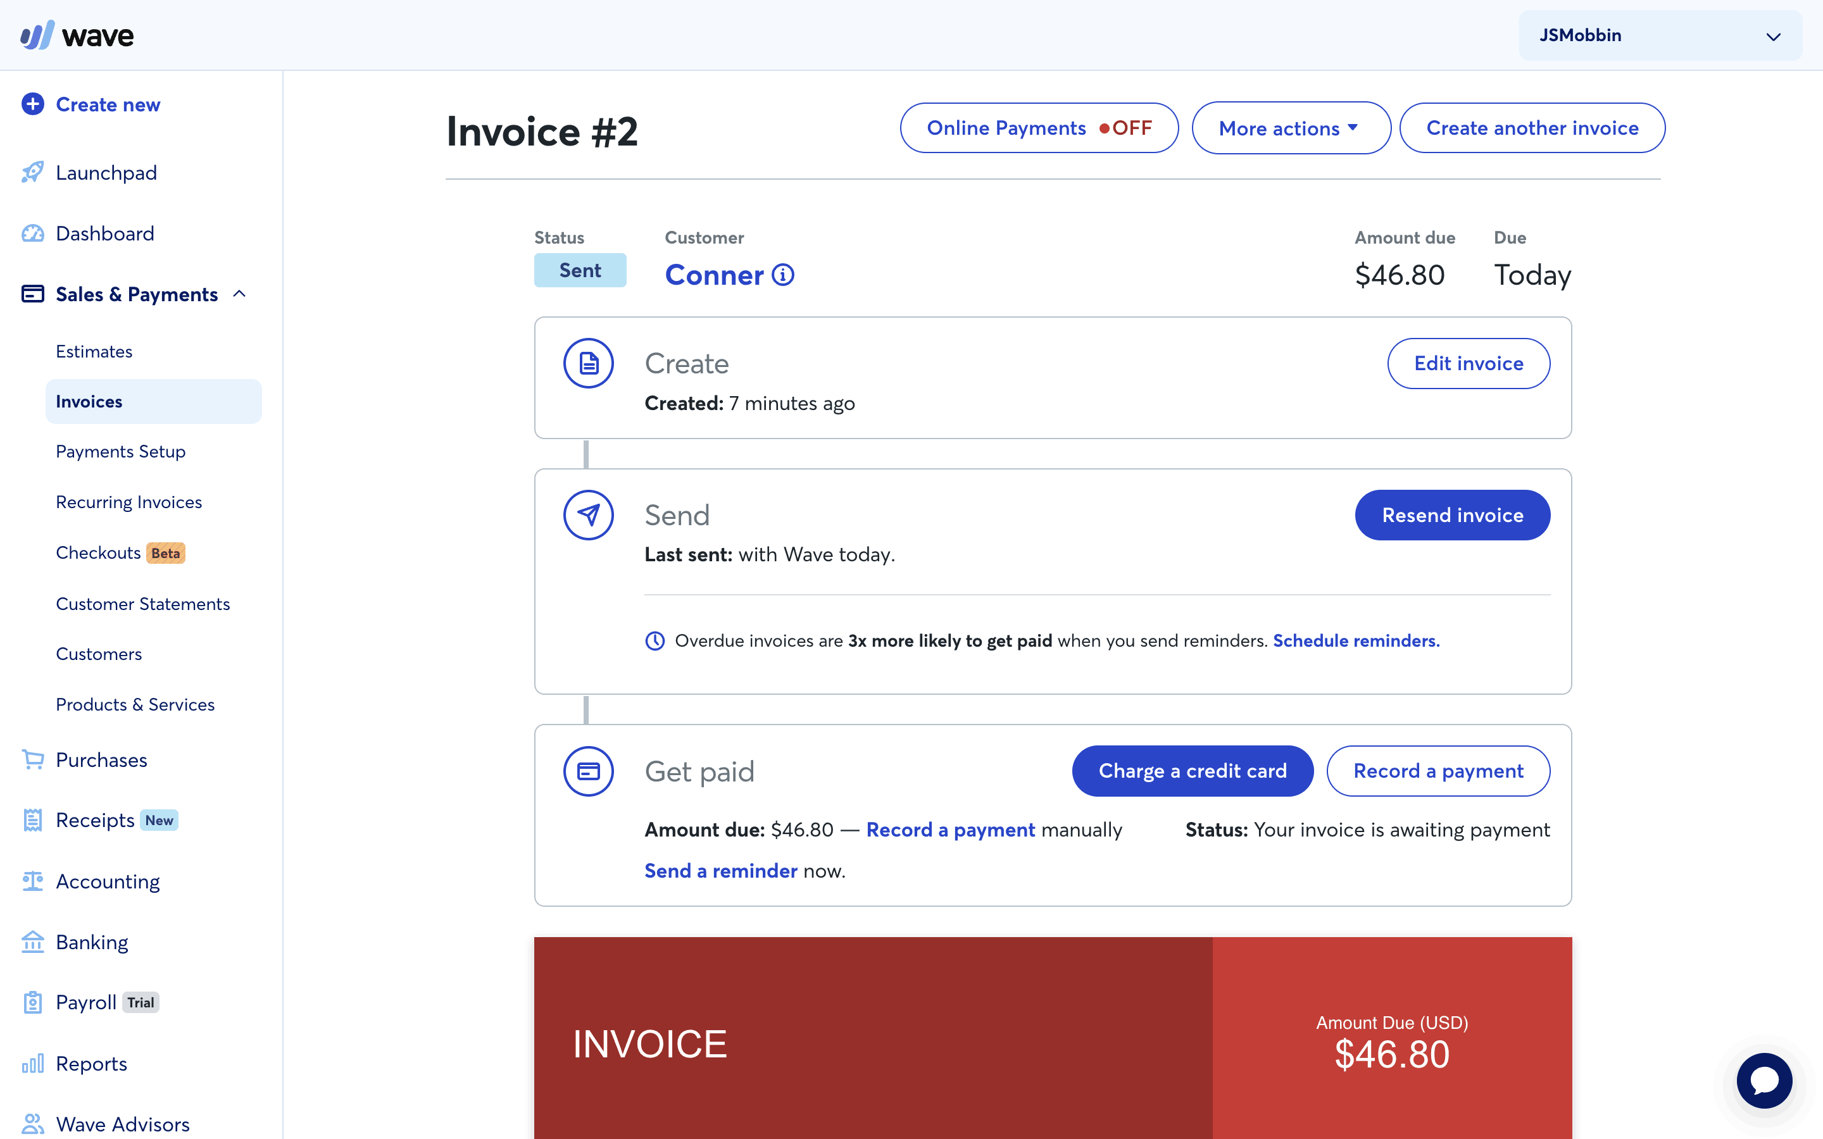Open the chat bubble widget
Screen dimensions: 1823x1139
(x=1763, y=1080)
